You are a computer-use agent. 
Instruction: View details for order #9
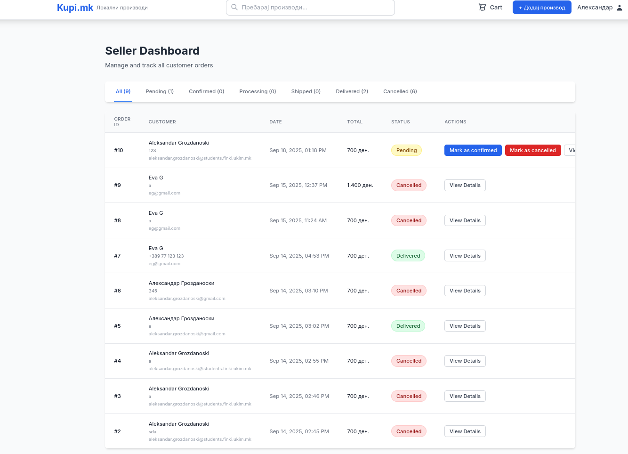(465, 185)
